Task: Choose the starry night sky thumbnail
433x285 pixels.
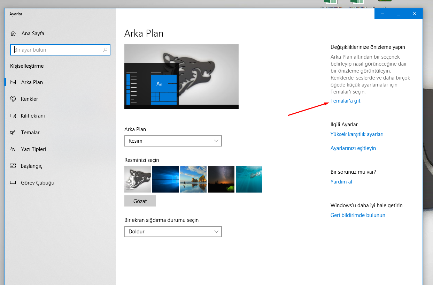Action: click(x=221, y=179)
